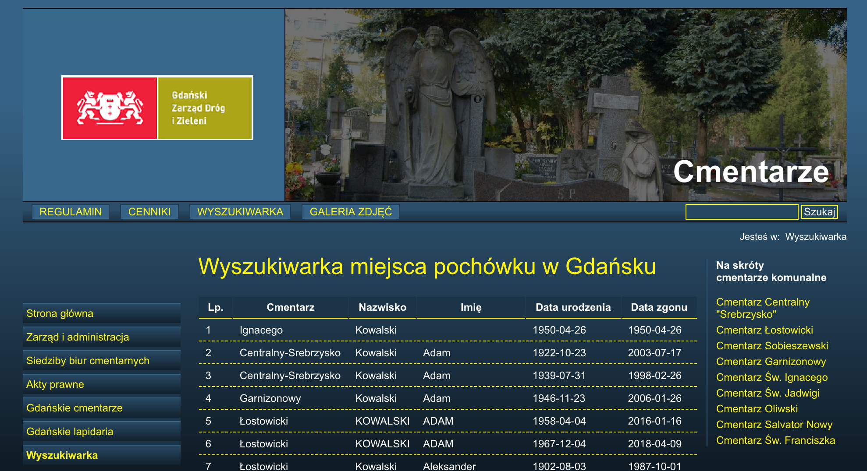Open Cmentarz Centralny "Srebrzysko" shortcut
Screen dimensions: 867x471
[763, 307]
